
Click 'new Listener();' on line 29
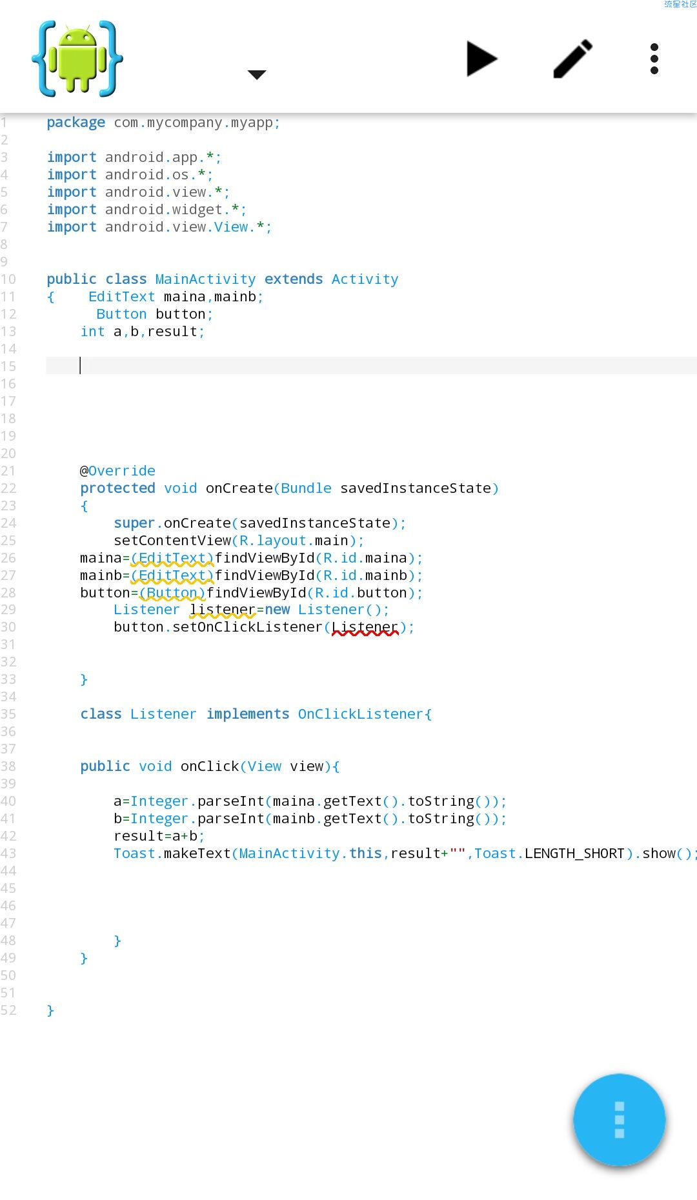[x=327, y=610]
